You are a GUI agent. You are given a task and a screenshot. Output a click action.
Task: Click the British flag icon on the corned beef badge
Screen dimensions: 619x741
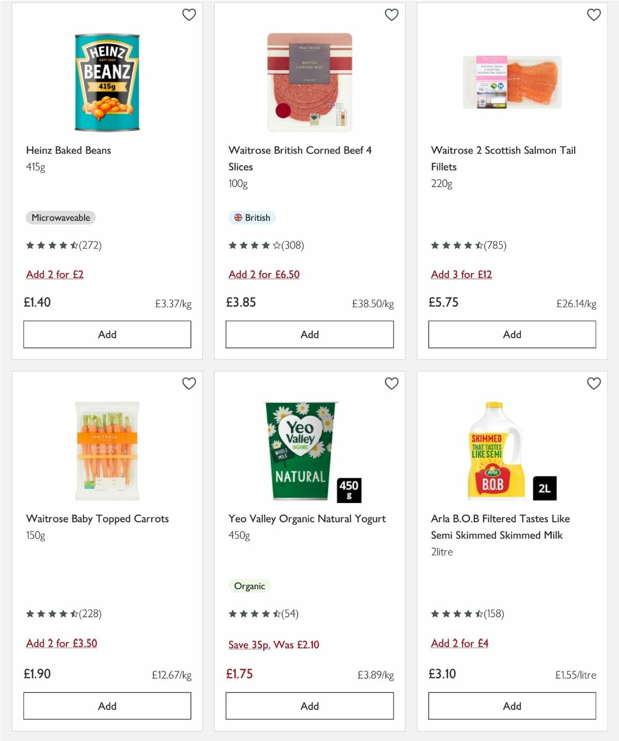[x=237, y=218]
